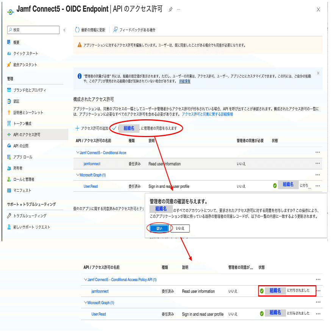Image resolution: width=331 pixels, height=331 pixels.
Task: Open 認証 settings from the sidebar
Action: [18, 101]
